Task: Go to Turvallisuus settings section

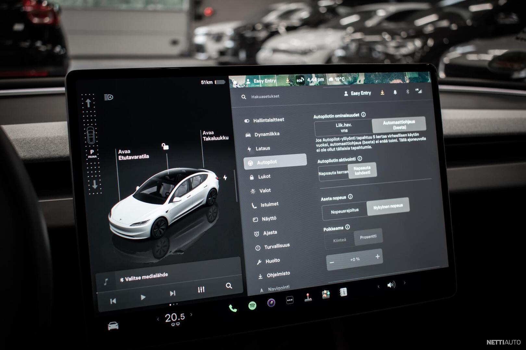Action: pos(276,247)
